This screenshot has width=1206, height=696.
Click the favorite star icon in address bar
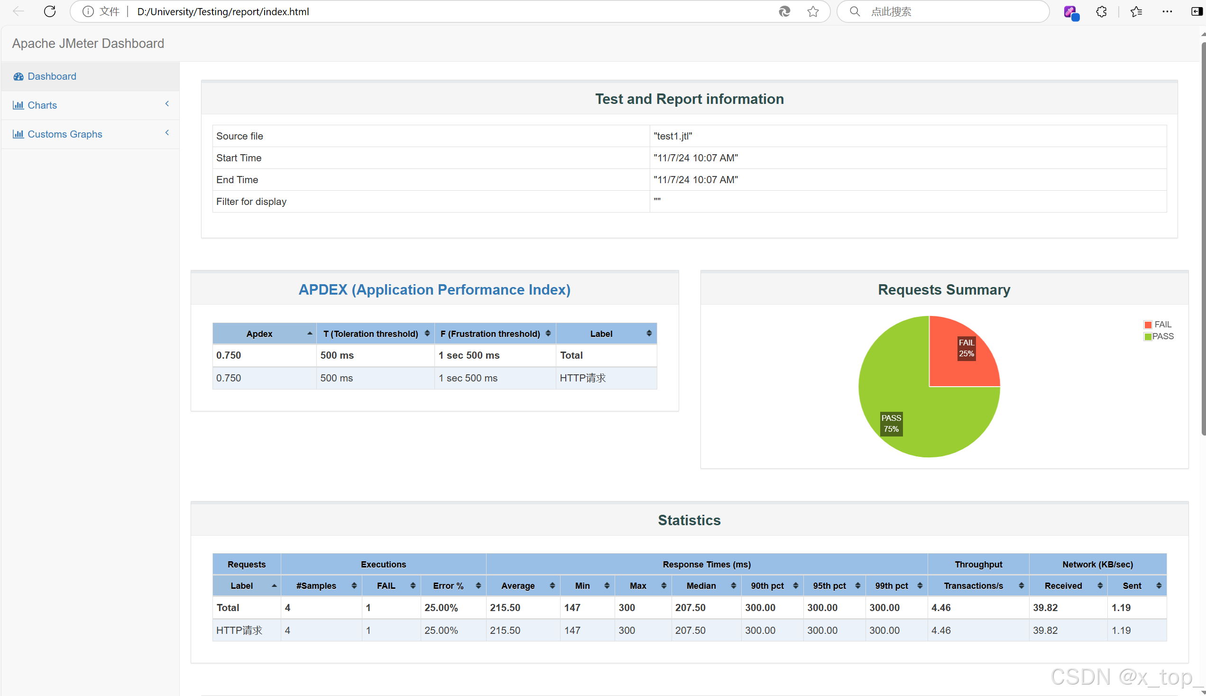(813, 11)
